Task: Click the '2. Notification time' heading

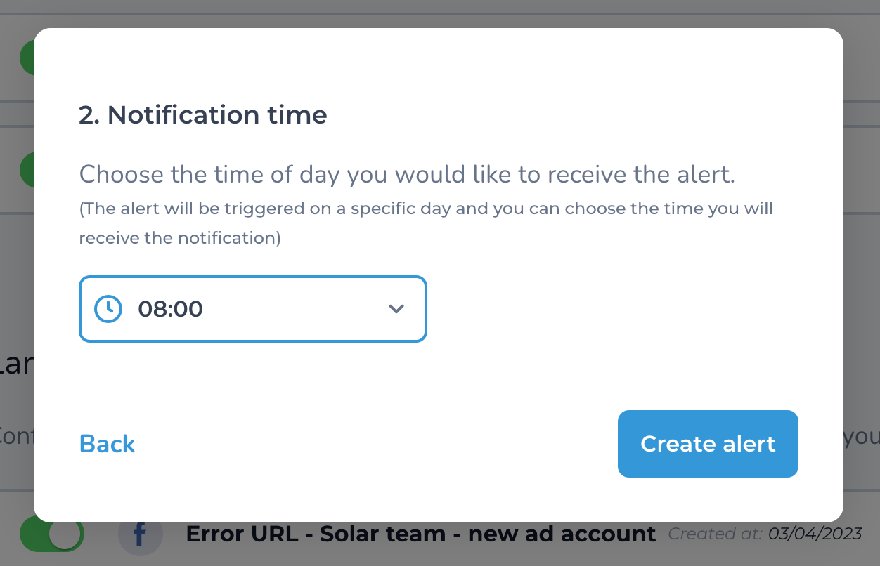Action: 203,114
